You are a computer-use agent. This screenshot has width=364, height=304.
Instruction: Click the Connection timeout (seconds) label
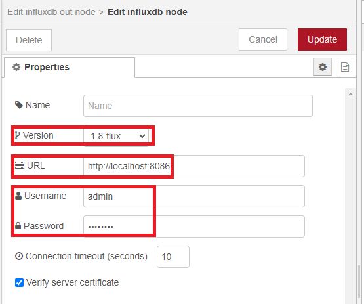point(87,256)
